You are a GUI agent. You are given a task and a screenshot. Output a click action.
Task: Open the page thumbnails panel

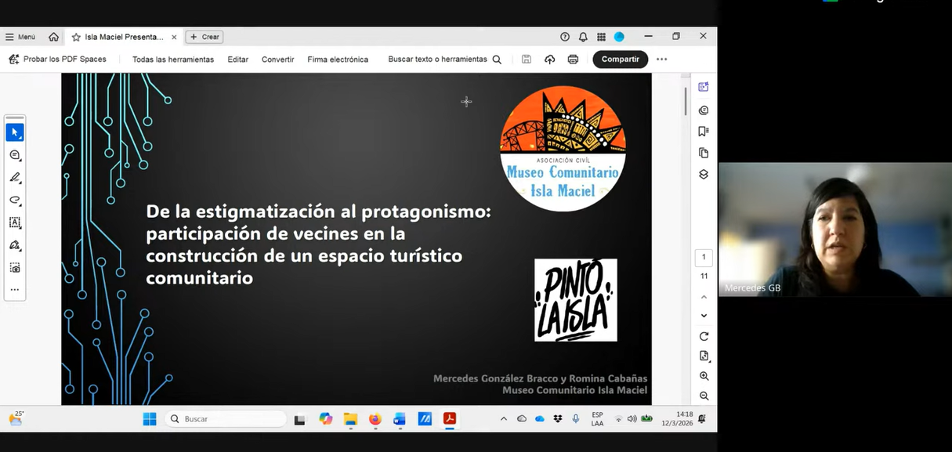click(704, 153)
